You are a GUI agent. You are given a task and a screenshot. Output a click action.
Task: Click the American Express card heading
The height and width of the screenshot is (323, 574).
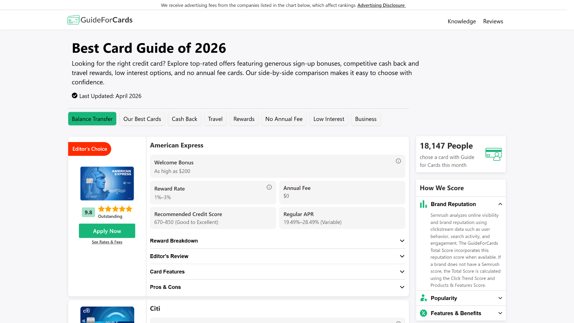click(x=177, y=145)
